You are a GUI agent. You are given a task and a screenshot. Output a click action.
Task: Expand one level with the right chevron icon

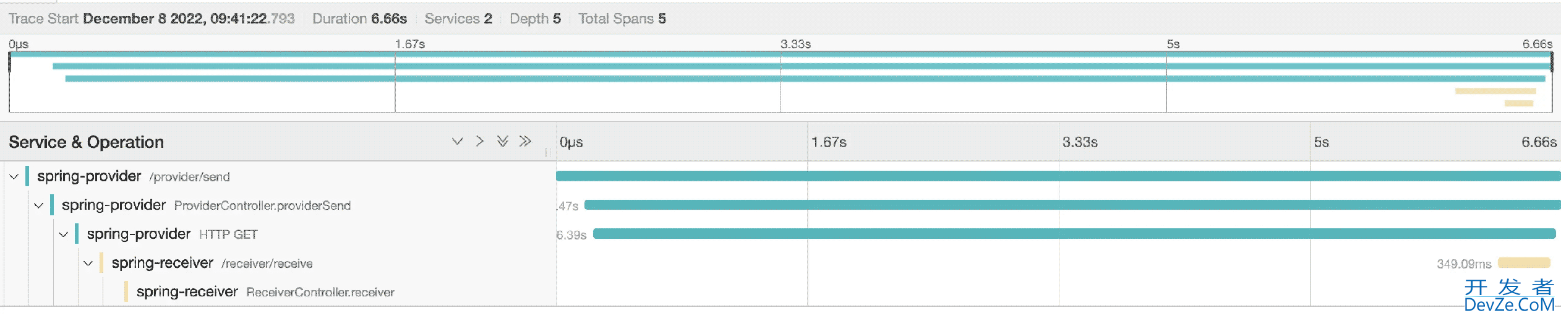480,142
